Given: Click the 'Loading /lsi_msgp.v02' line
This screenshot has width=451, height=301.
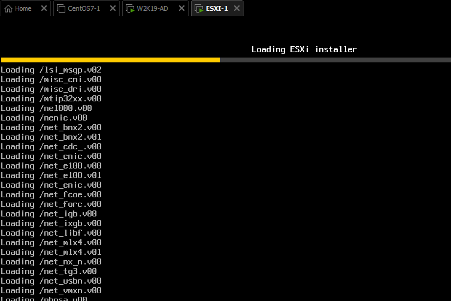Looking at the screenshot, I should click(51, 70).
